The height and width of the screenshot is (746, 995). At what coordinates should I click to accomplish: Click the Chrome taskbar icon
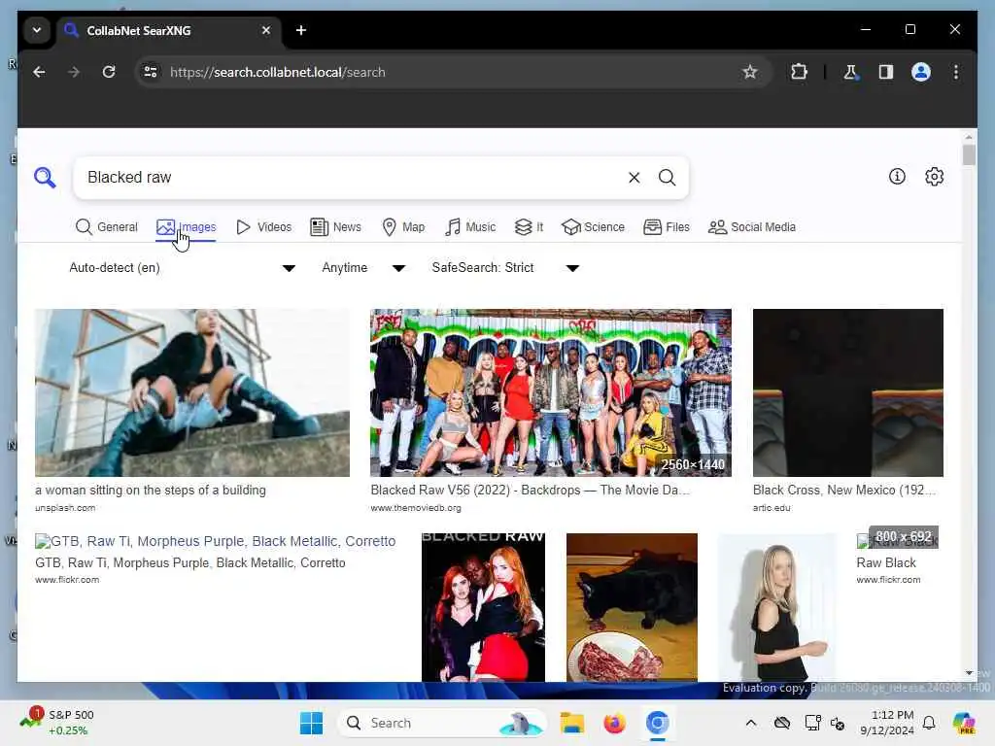(x=658, y=723)
